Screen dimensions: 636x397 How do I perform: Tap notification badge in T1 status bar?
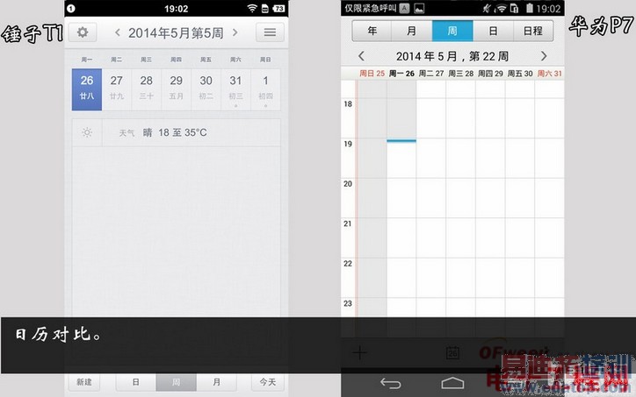point(71,8)
